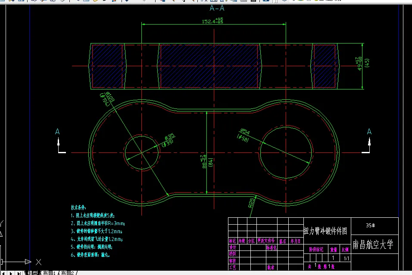Select the 重量 header cell

tap(334, 250)
